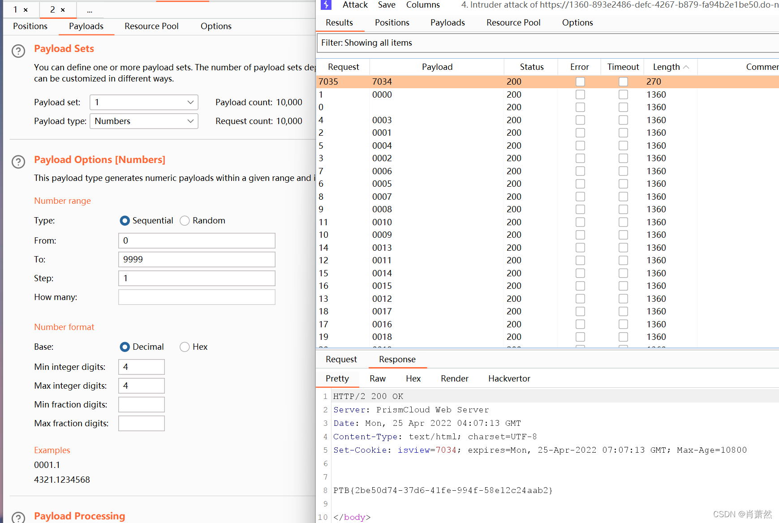
Task: Open help for Payload Options section
Action: [x=18, y=162]
